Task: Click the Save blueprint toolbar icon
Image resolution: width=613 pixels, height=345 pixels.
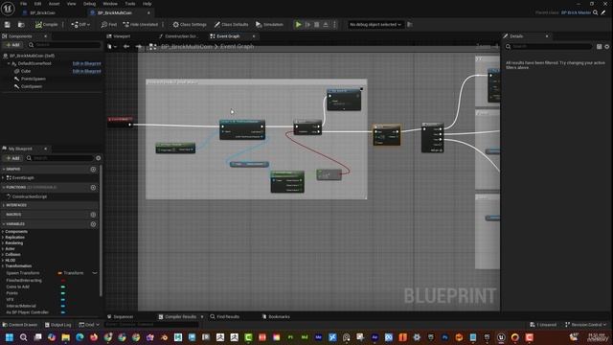Action: tap(8, 25)
